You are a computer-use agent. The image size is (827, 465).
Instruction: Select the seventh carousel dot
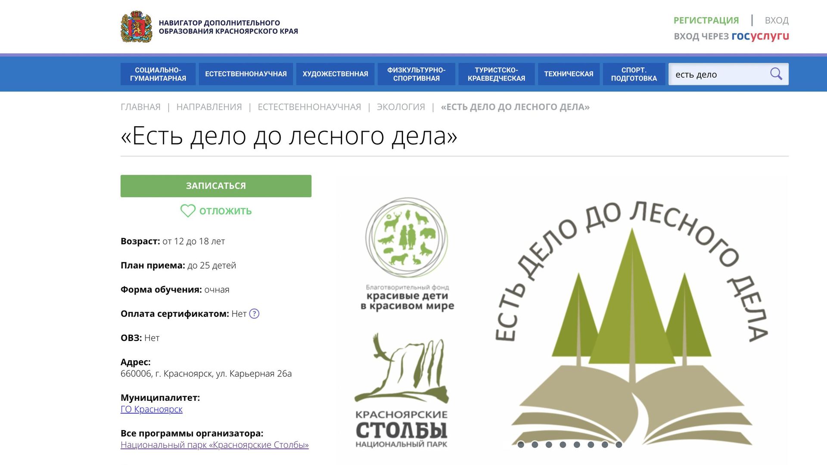click(x=605, y=445)
